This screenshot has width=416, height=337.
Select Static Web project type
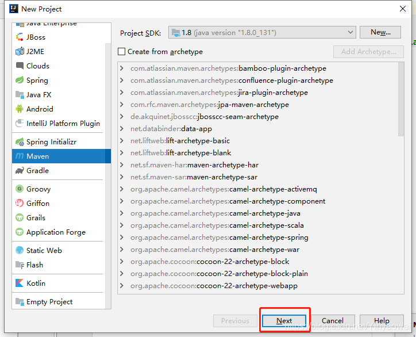point(59,250)
